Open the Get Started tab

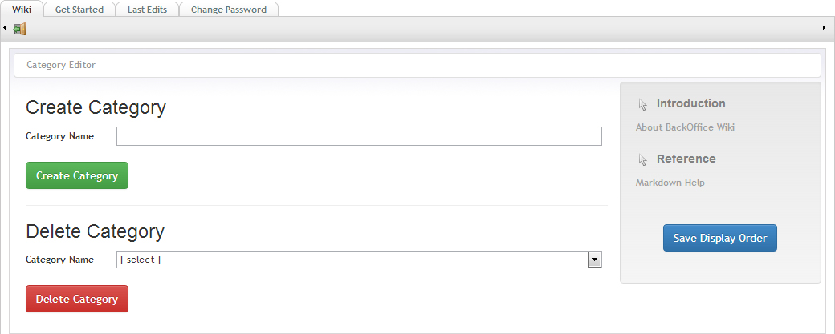click(79, 10)
